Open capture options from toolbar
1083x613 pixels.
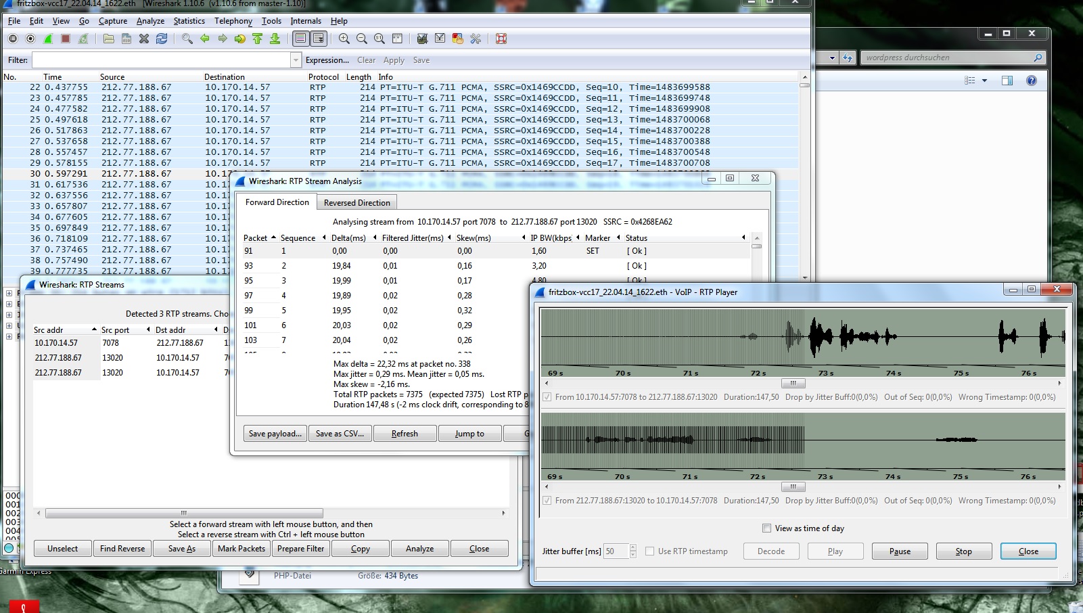(30, 39)
